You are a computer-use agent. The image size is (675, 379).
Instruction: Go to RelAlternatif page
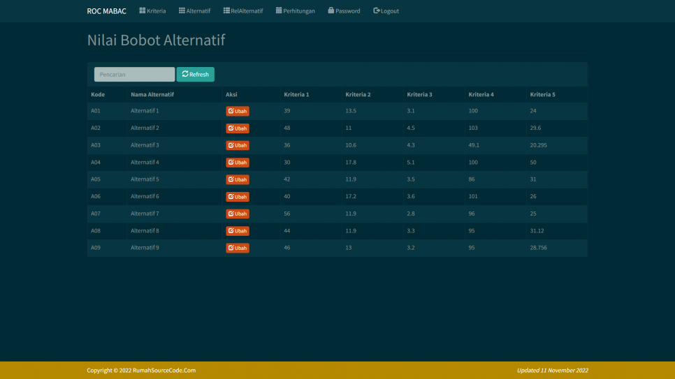(243, 10)
